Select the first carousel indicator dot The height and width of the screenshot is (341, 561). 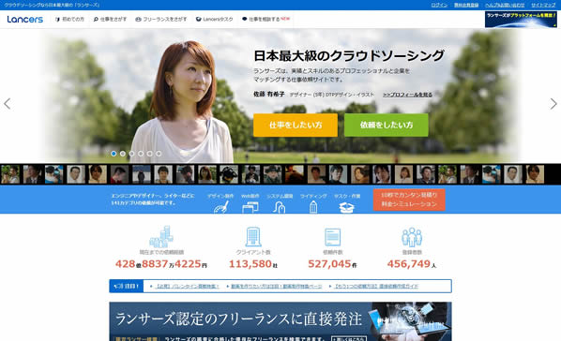[114, 154]
